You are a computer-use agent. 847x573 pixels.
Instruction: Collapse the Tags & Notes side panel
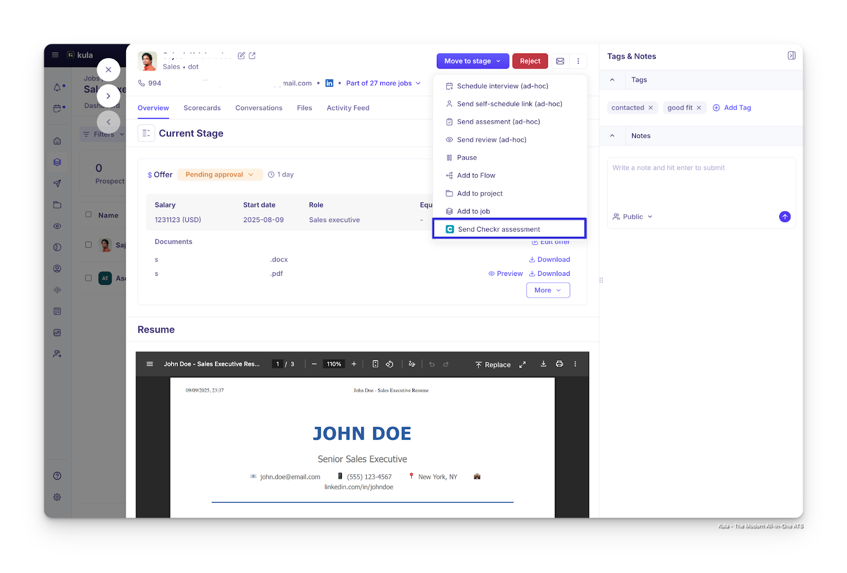pos(791,56)
